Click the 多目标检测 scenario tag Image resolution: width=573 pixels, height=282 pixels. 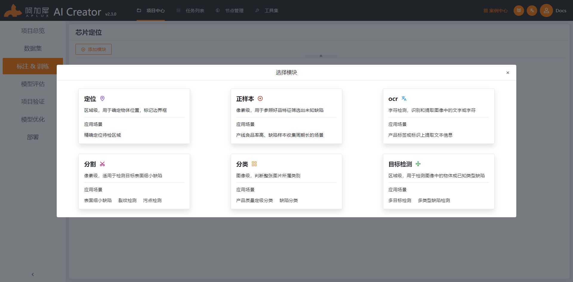pos(400,201)
